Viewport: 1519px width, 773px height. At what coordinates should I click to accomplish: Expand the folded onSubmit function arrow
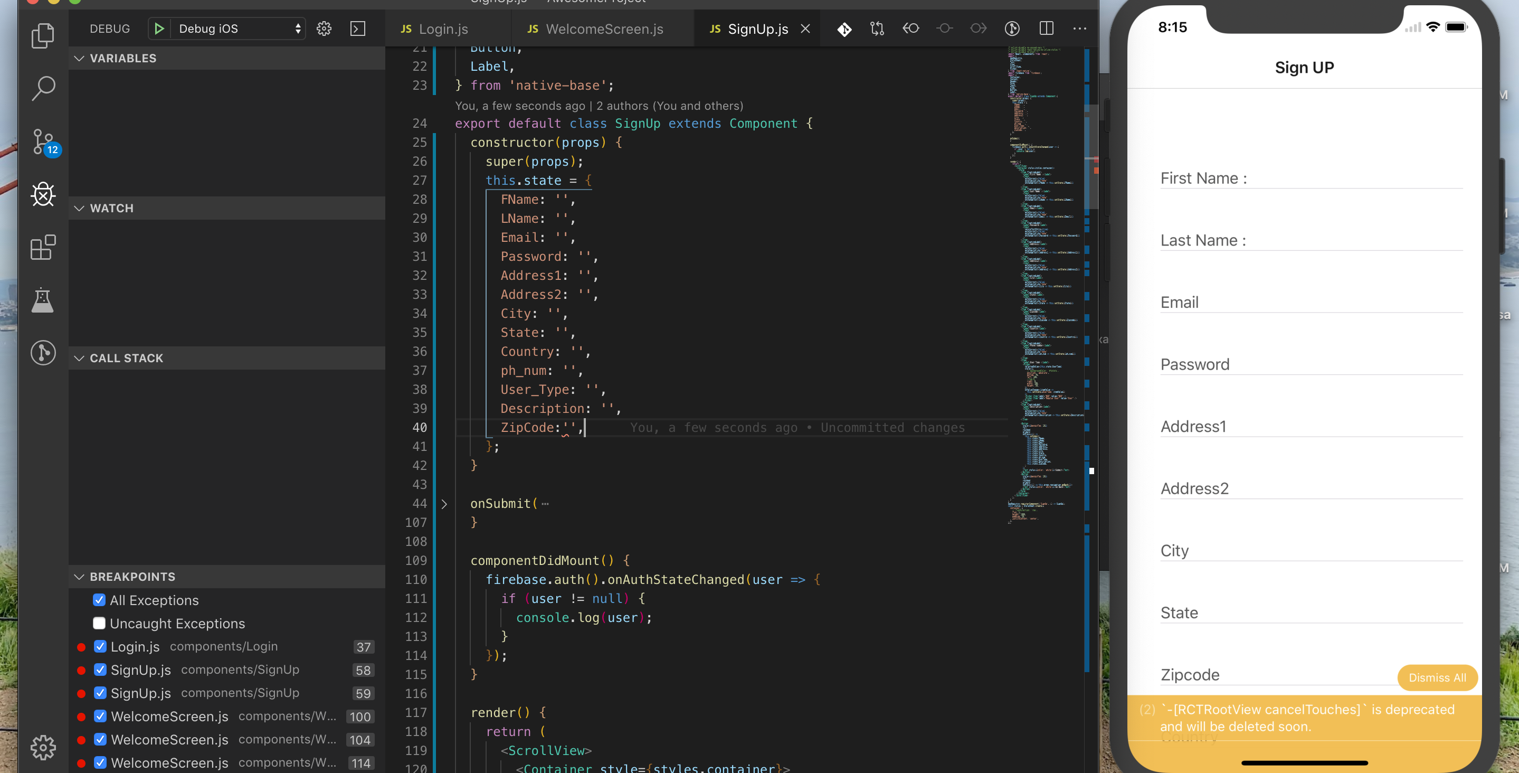click(x=444, y=504)
